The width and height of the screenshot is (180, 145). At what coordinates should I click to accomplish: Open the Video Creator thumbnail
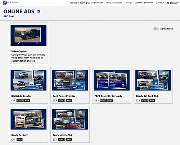pos(28,35)
